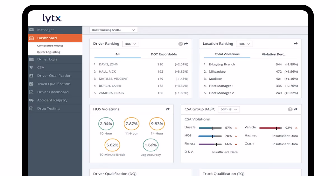Click the Driver Qualification badge icon
Screen dimensions: 336x176
coord(31,76)
